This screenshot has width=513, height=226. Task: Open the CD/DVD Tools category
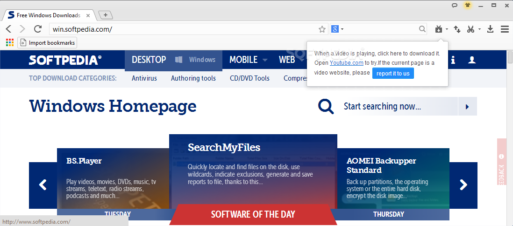(x=249, y=78)
